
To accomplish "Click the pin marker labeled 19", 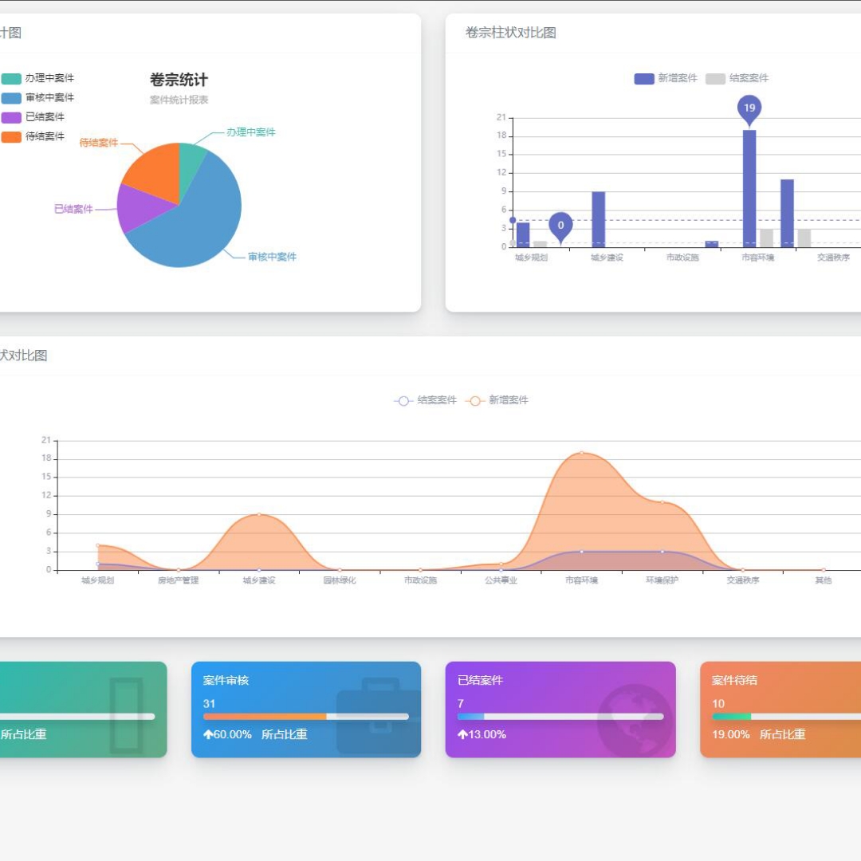I will click(x=749, y=110).
